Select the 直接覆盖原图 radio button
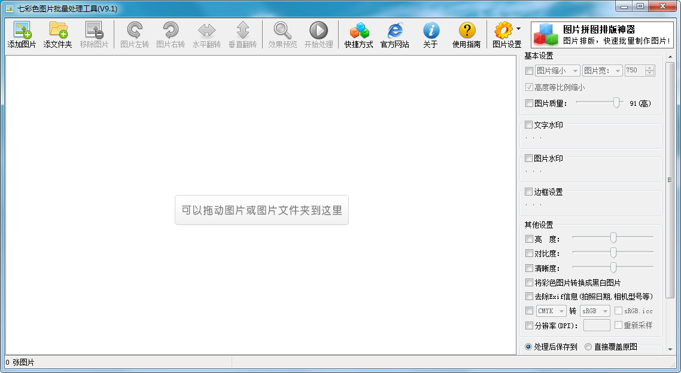The image size is (681, 373). pyautogui.click(x=588, y=347)
